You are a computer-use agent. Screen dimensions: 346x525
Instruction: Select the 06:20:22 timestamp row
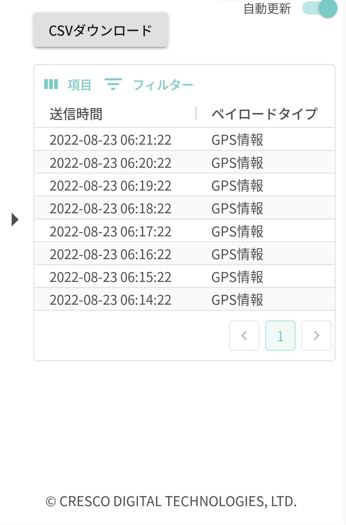tap(111, 163)
